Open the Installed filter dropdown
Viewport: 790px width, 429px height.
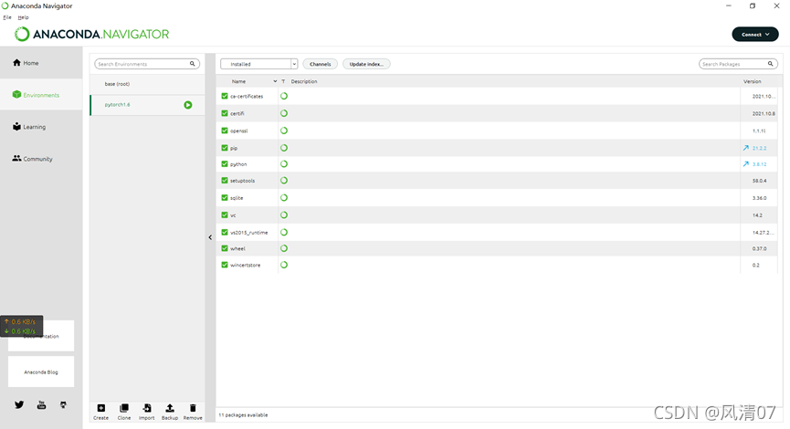tap(259, 64)
